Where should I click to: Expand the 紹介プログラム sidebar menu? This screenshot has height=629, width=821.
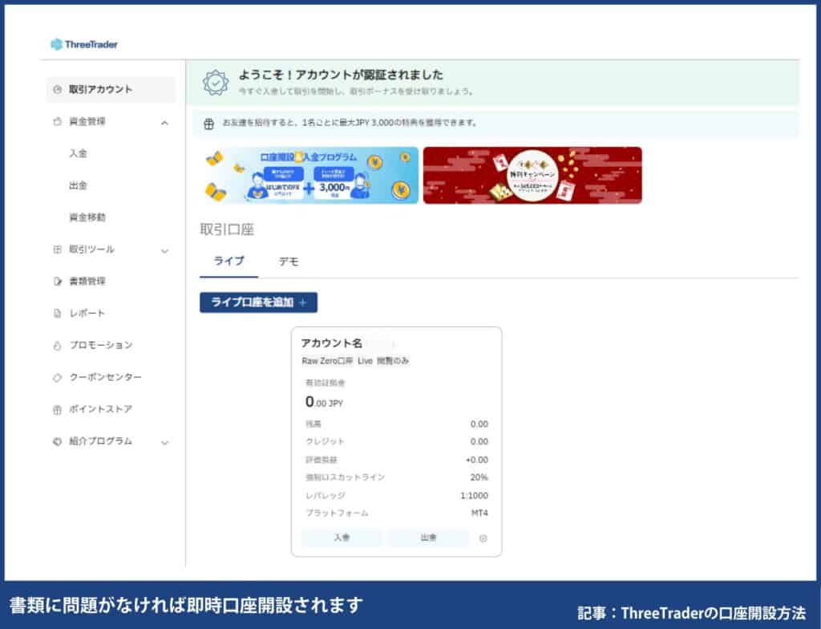[x=165, y=441]
